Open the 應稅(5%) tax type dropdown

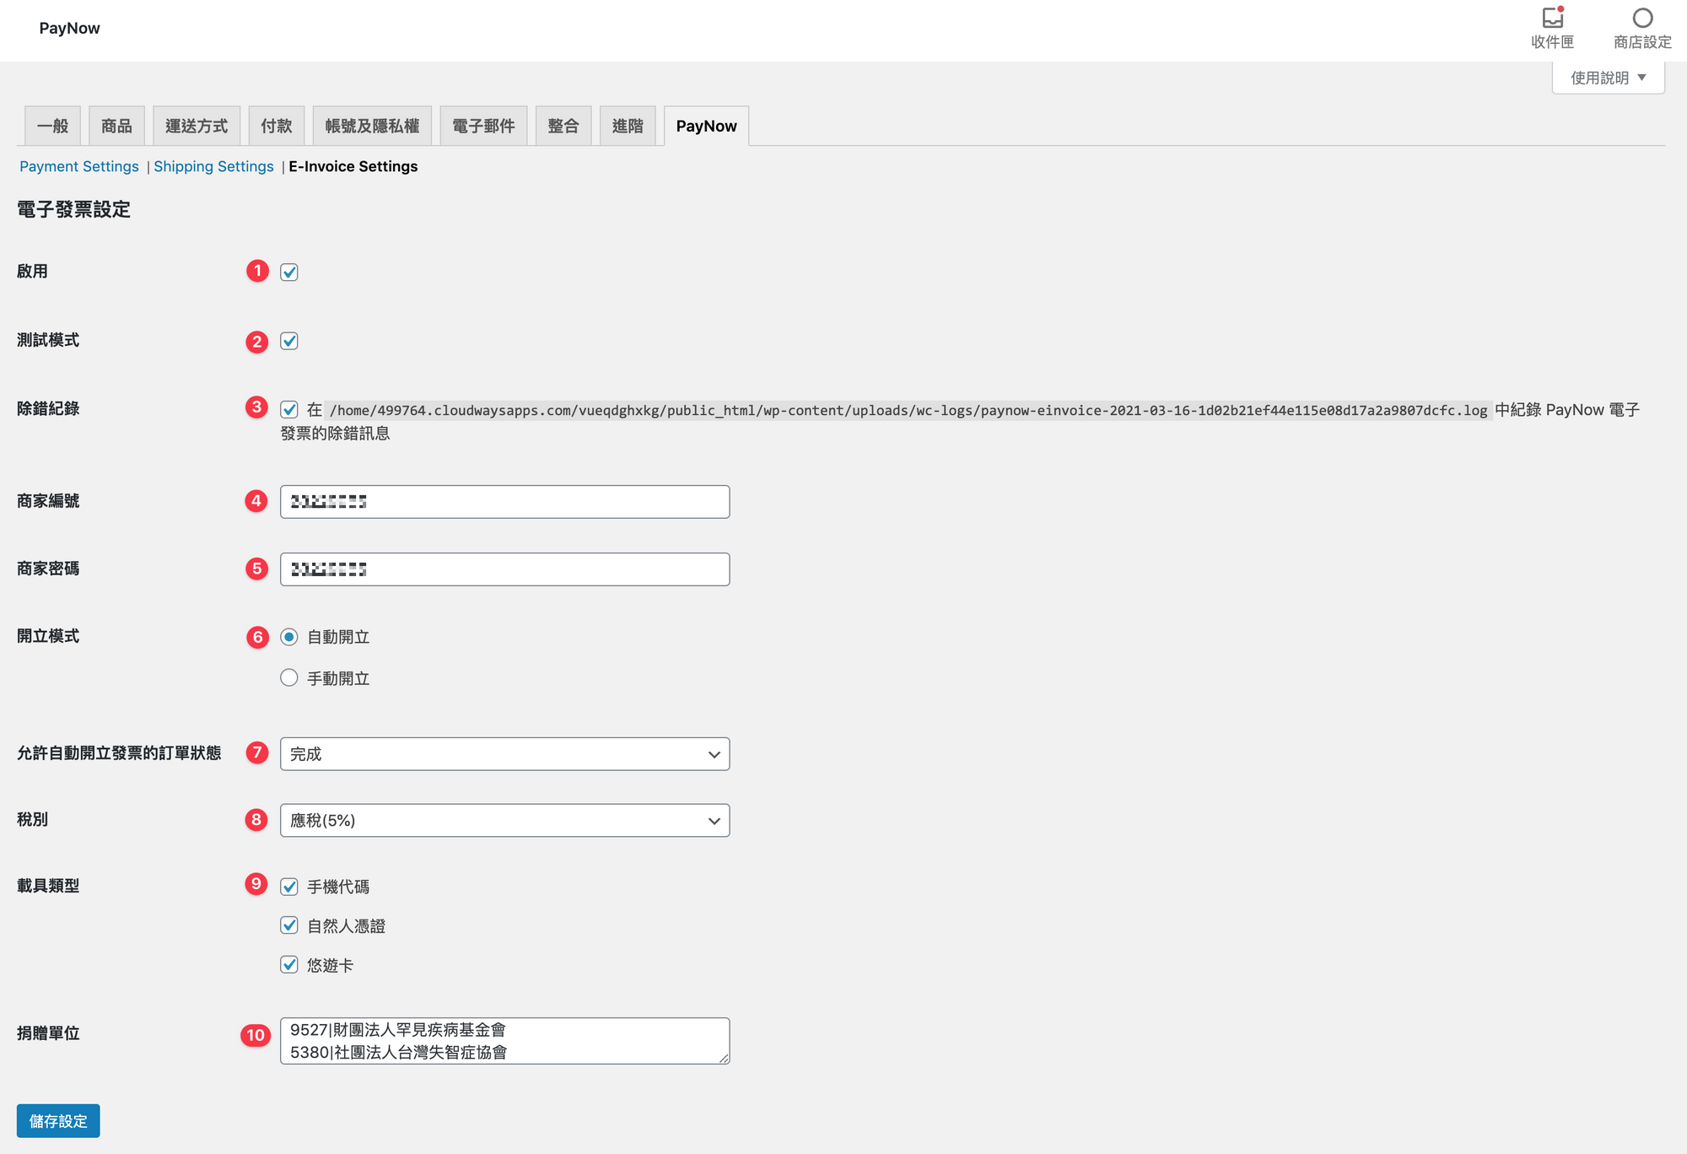point(504,820)
